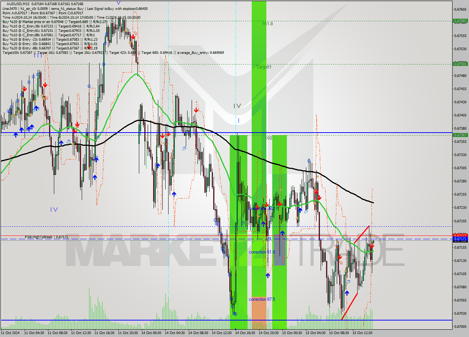469x337 pixels.
Task: Click the 'Buy %20 @ Market price' line
Action: [x=55, y=22]
